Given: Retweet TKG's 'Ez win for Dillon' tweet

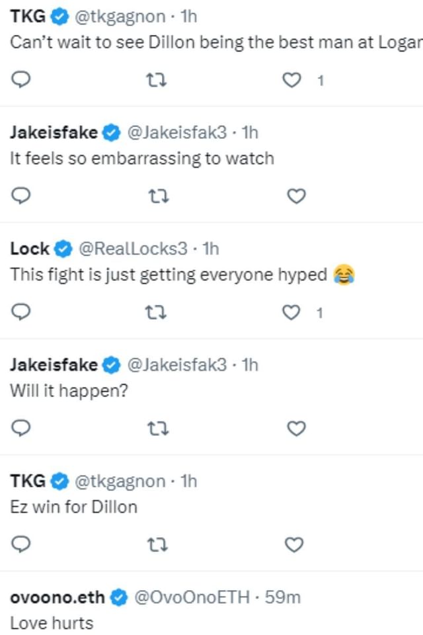Looking at the screenshot, I should 157,544.
